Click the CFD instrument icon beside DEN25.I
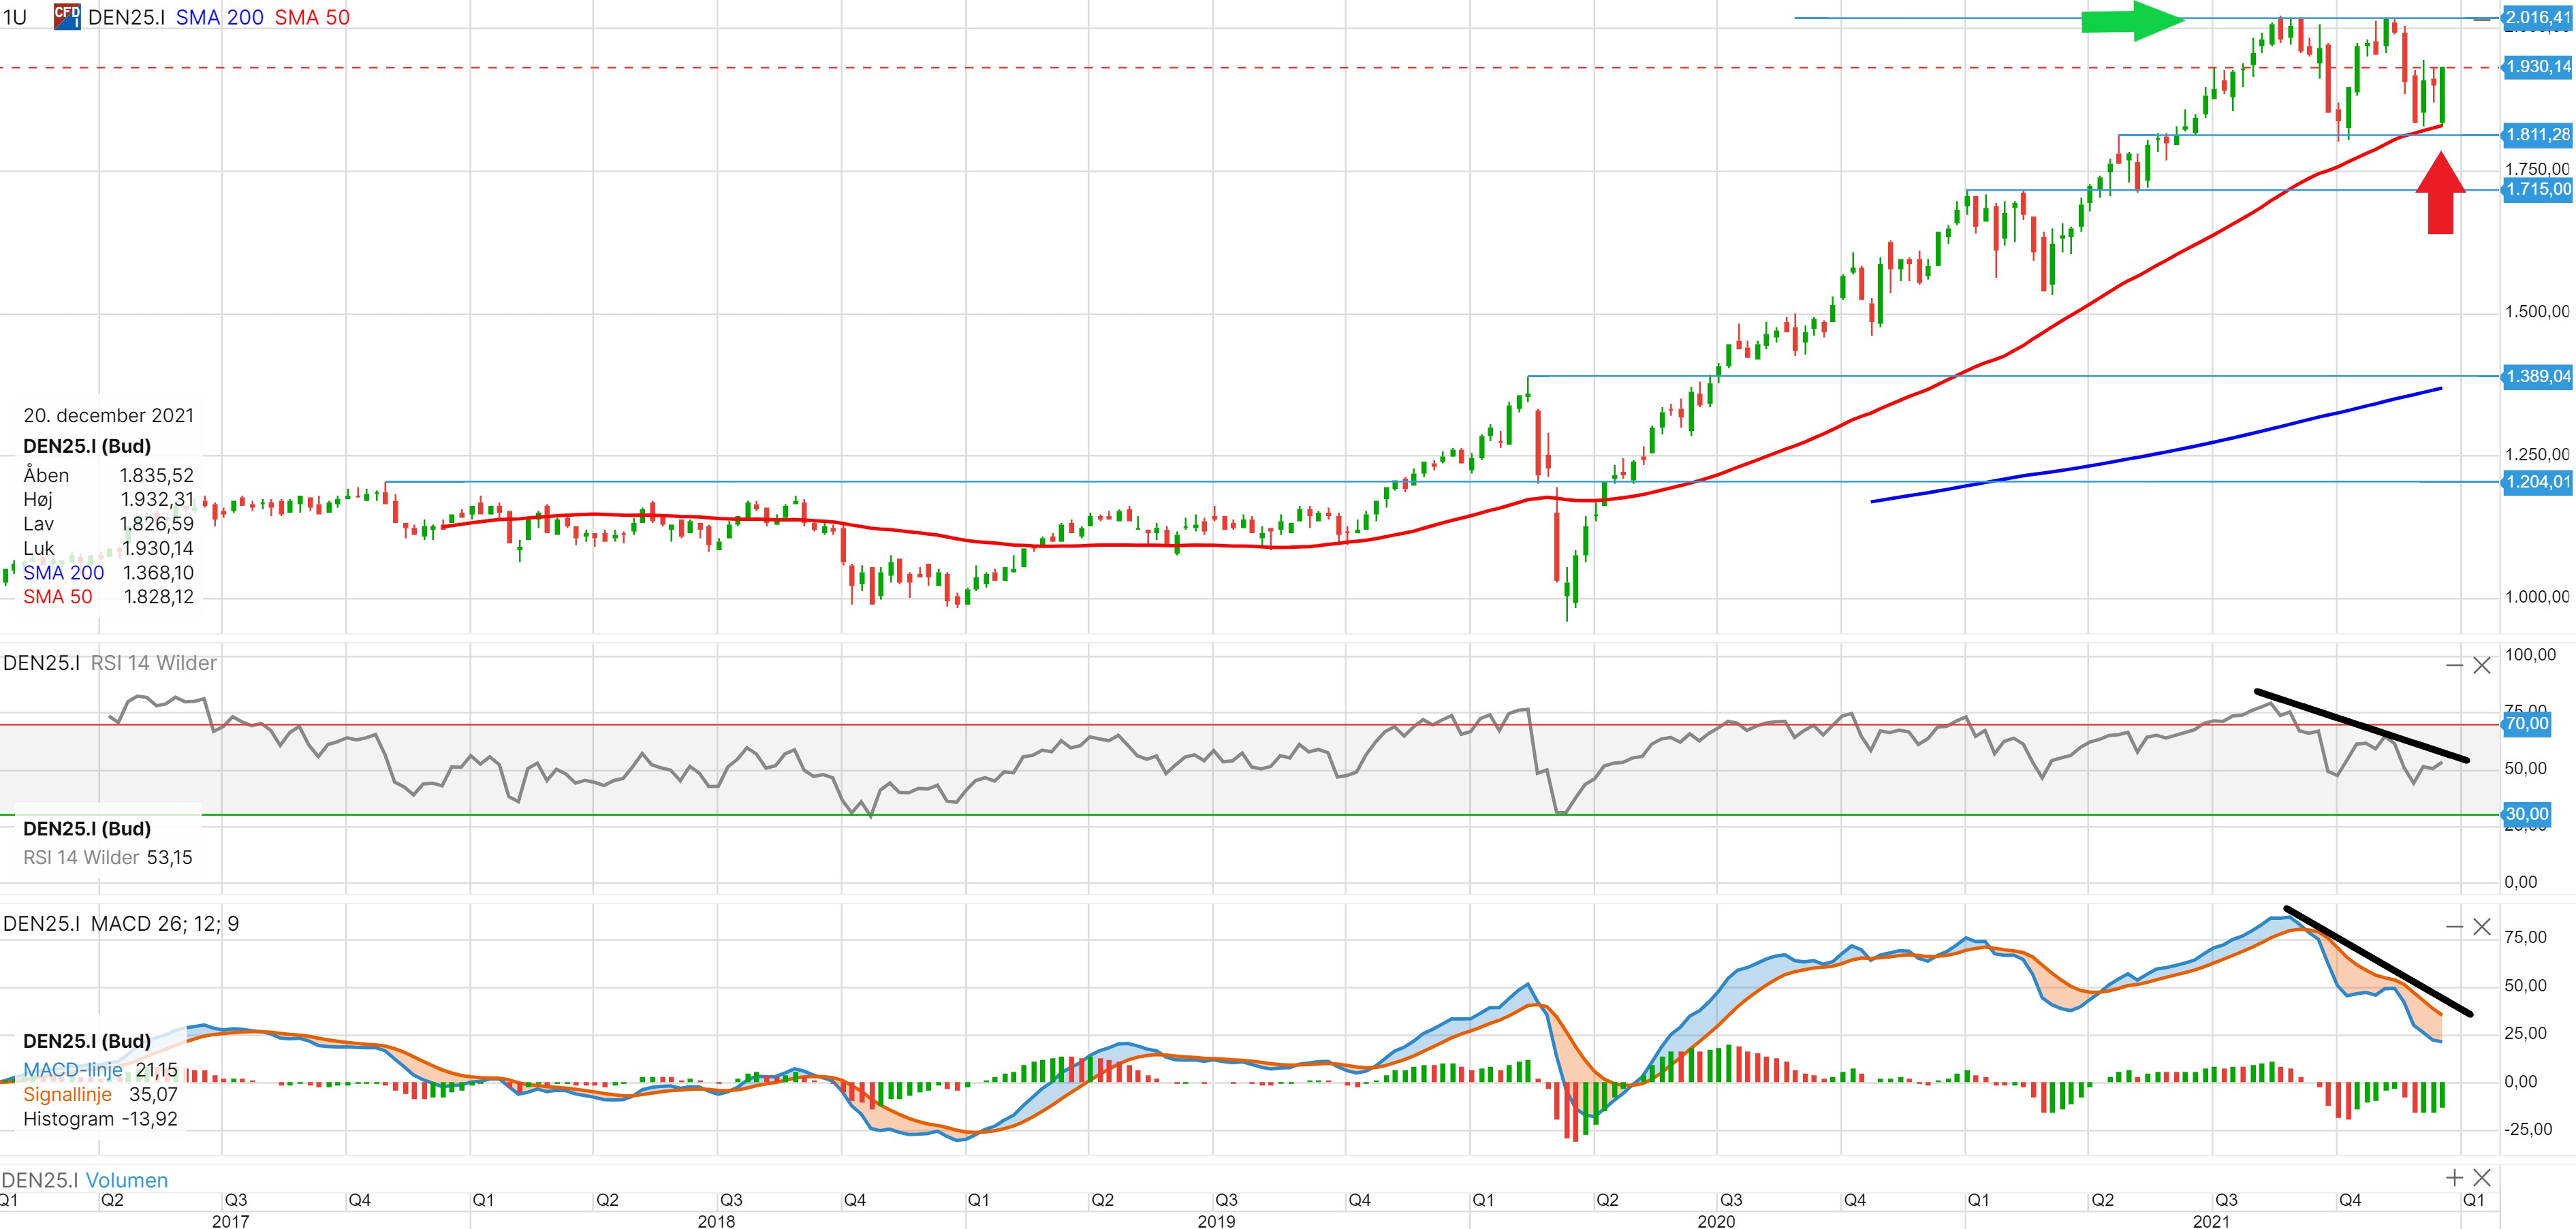This screenshot has width=2576, height=1229. (x=67, y=16)
